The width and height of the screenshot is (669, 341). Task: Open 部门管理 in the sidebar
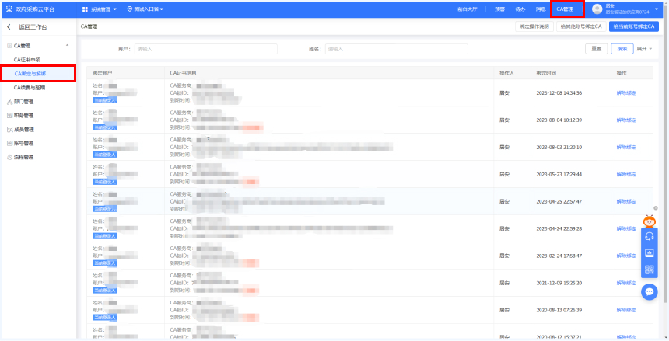click(x=23, y=102)
